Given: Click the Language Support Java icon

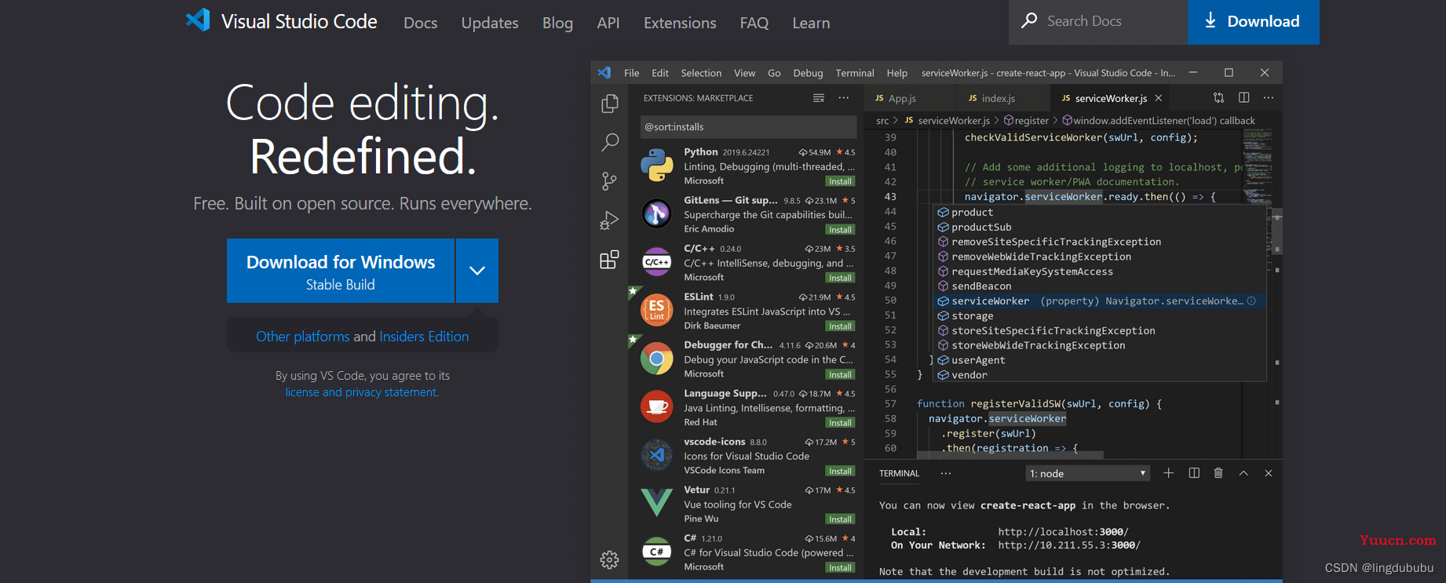Looking at the screenshot, I should [657, 407].
